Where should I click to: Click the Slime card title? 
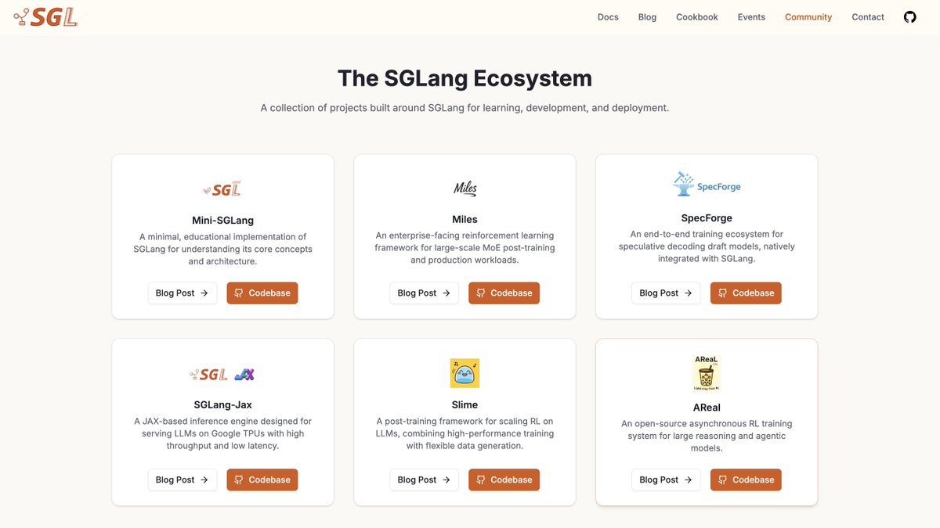(465, 404)
